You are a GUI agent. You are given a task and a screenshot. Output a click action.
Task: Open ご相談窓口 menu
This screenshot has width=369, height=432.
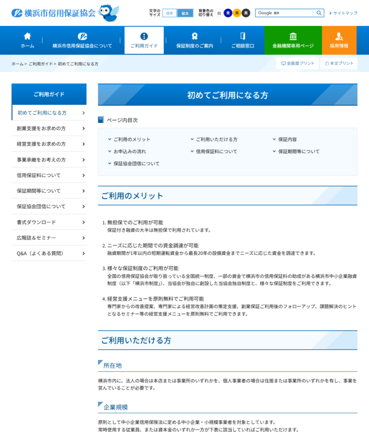point(243,40)
